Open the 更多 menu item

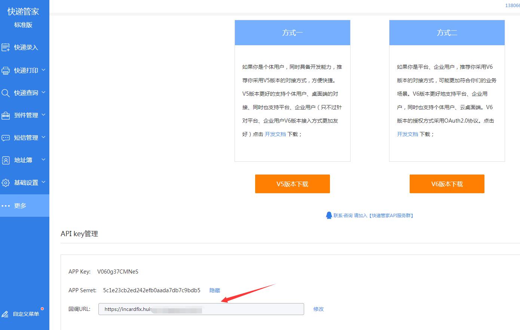tap(20, 206)
